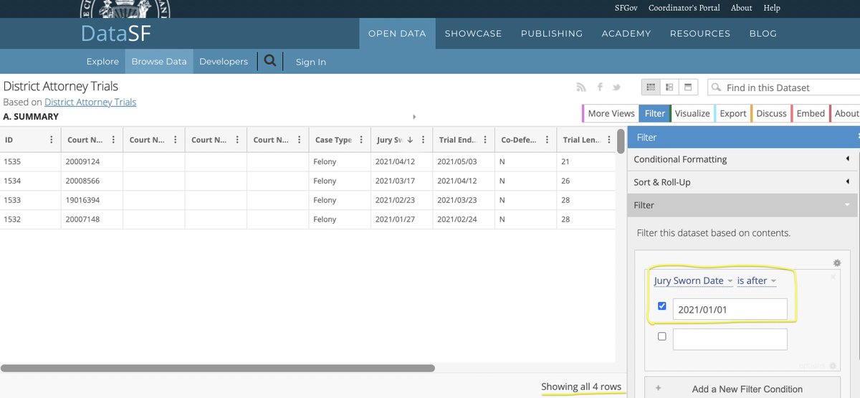The image size is (860, 398).
Task: Open the More Views tab
Action: coord(611,113)
